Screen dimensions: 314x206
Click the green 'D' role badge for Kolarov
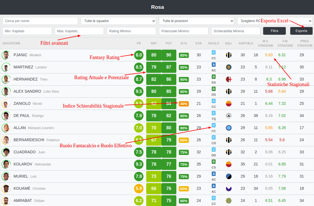click(x=214, y=162)
